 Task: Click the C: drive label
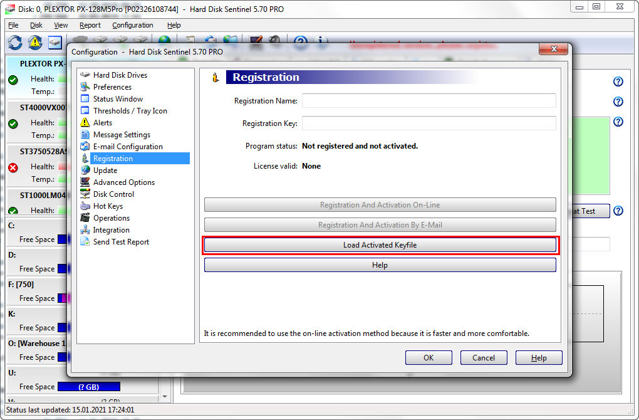11,226
